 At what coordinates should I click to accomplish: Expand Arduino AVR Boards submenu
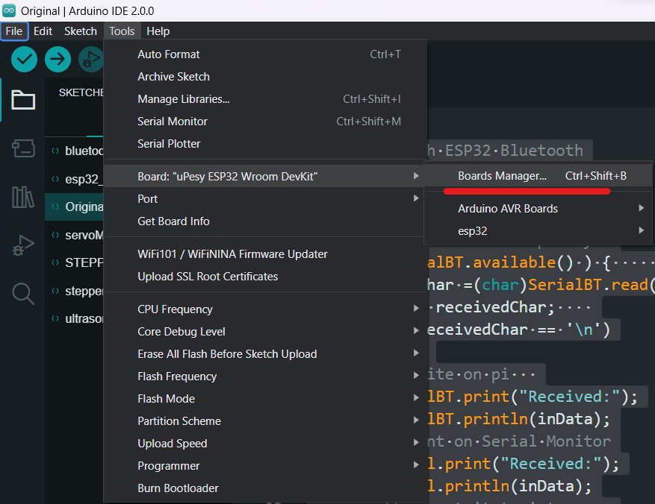(538, 209)
